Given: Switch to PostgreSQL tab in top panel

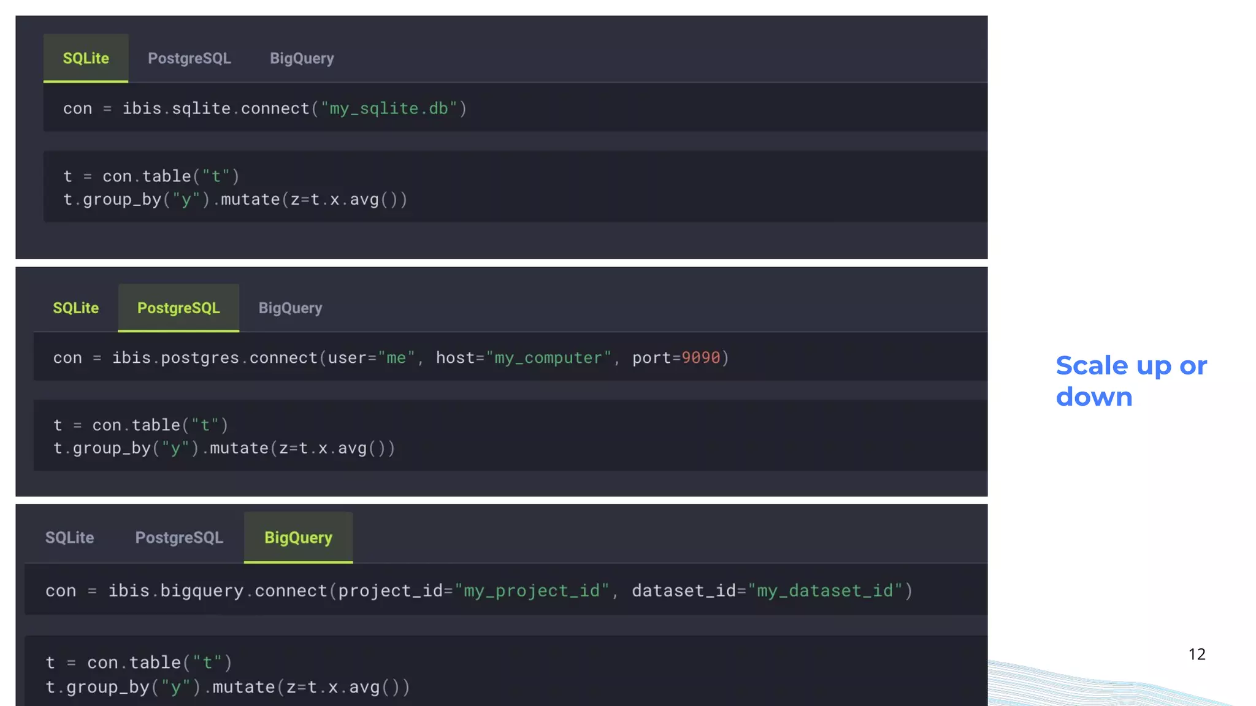Looking at the screenshot, I should (189, 59).
